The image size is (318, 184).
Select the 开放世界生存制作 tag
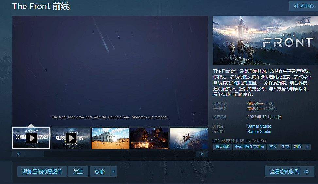[x=250, y=147]
